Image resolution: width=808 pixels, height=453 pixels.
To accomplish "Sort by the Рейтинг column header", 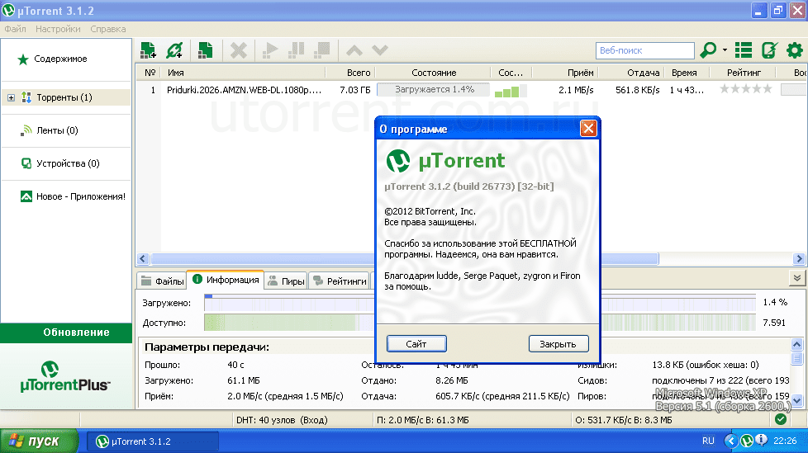I will click(x=744, y=73).
